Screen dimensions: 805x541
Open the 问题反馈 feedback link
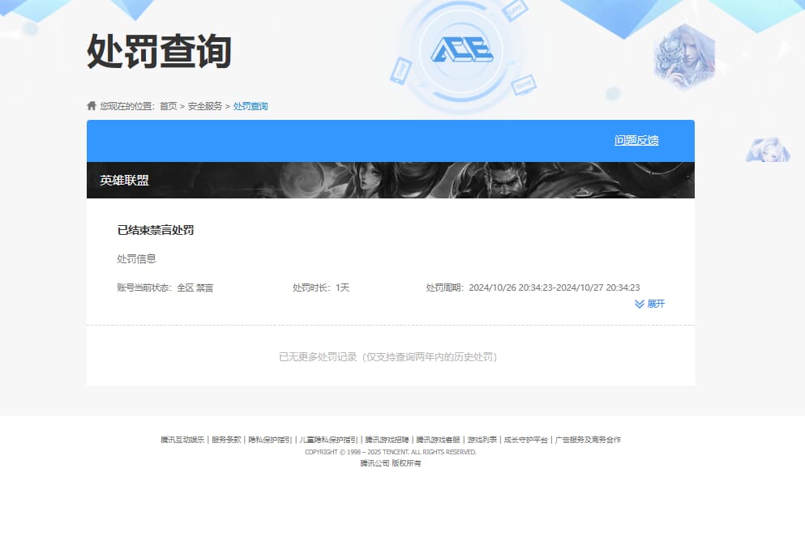coord(636,140)
